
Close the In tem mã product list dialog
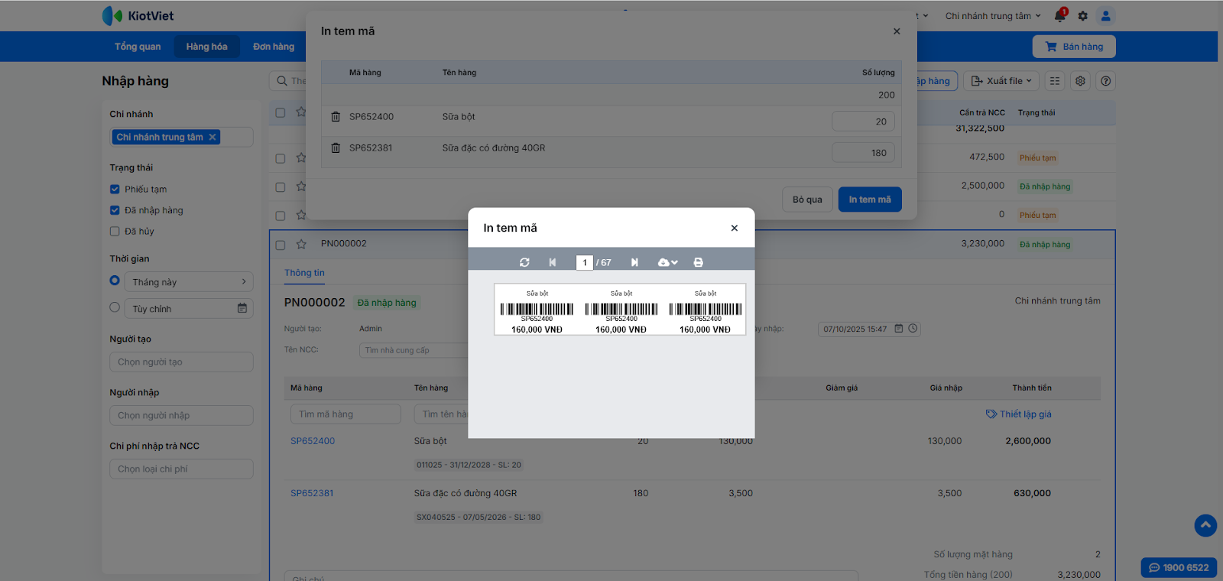pos(897,31)
